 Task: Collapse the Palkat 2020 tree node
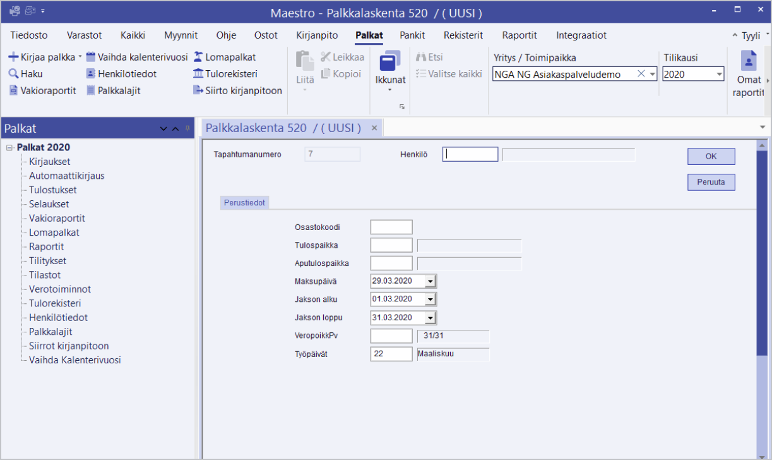click(x=9, y=148)
